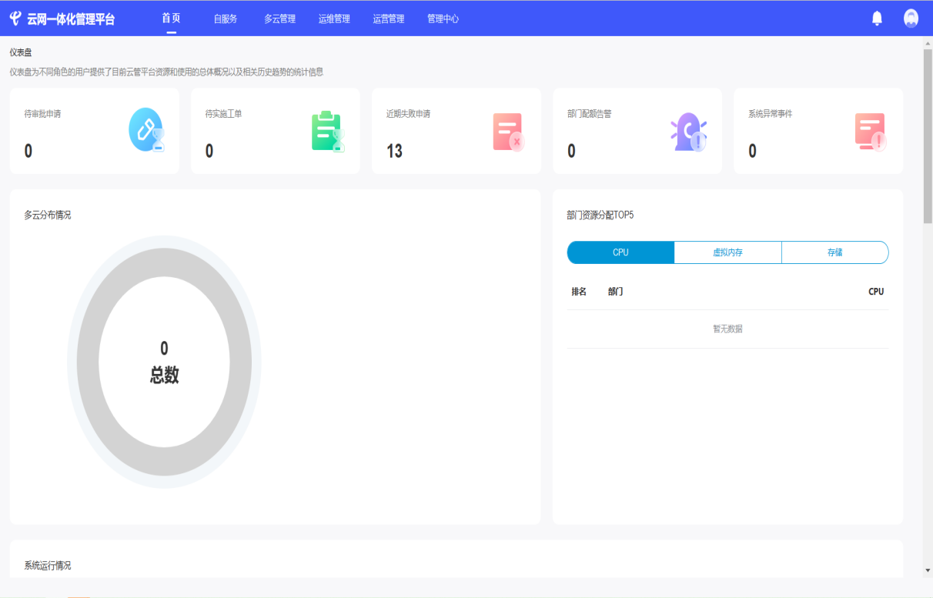Open the 自服务 menu
The image size is (933, 598).
tap(226, 19)
